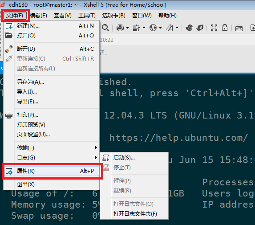
Task: Click the Xshell app icon in title bar
Action: tap(3, 4)
